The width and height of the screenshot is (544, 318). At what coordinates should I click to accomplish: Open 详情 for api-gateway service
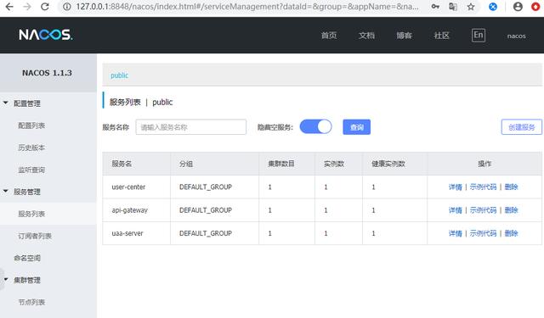[456, 210]
